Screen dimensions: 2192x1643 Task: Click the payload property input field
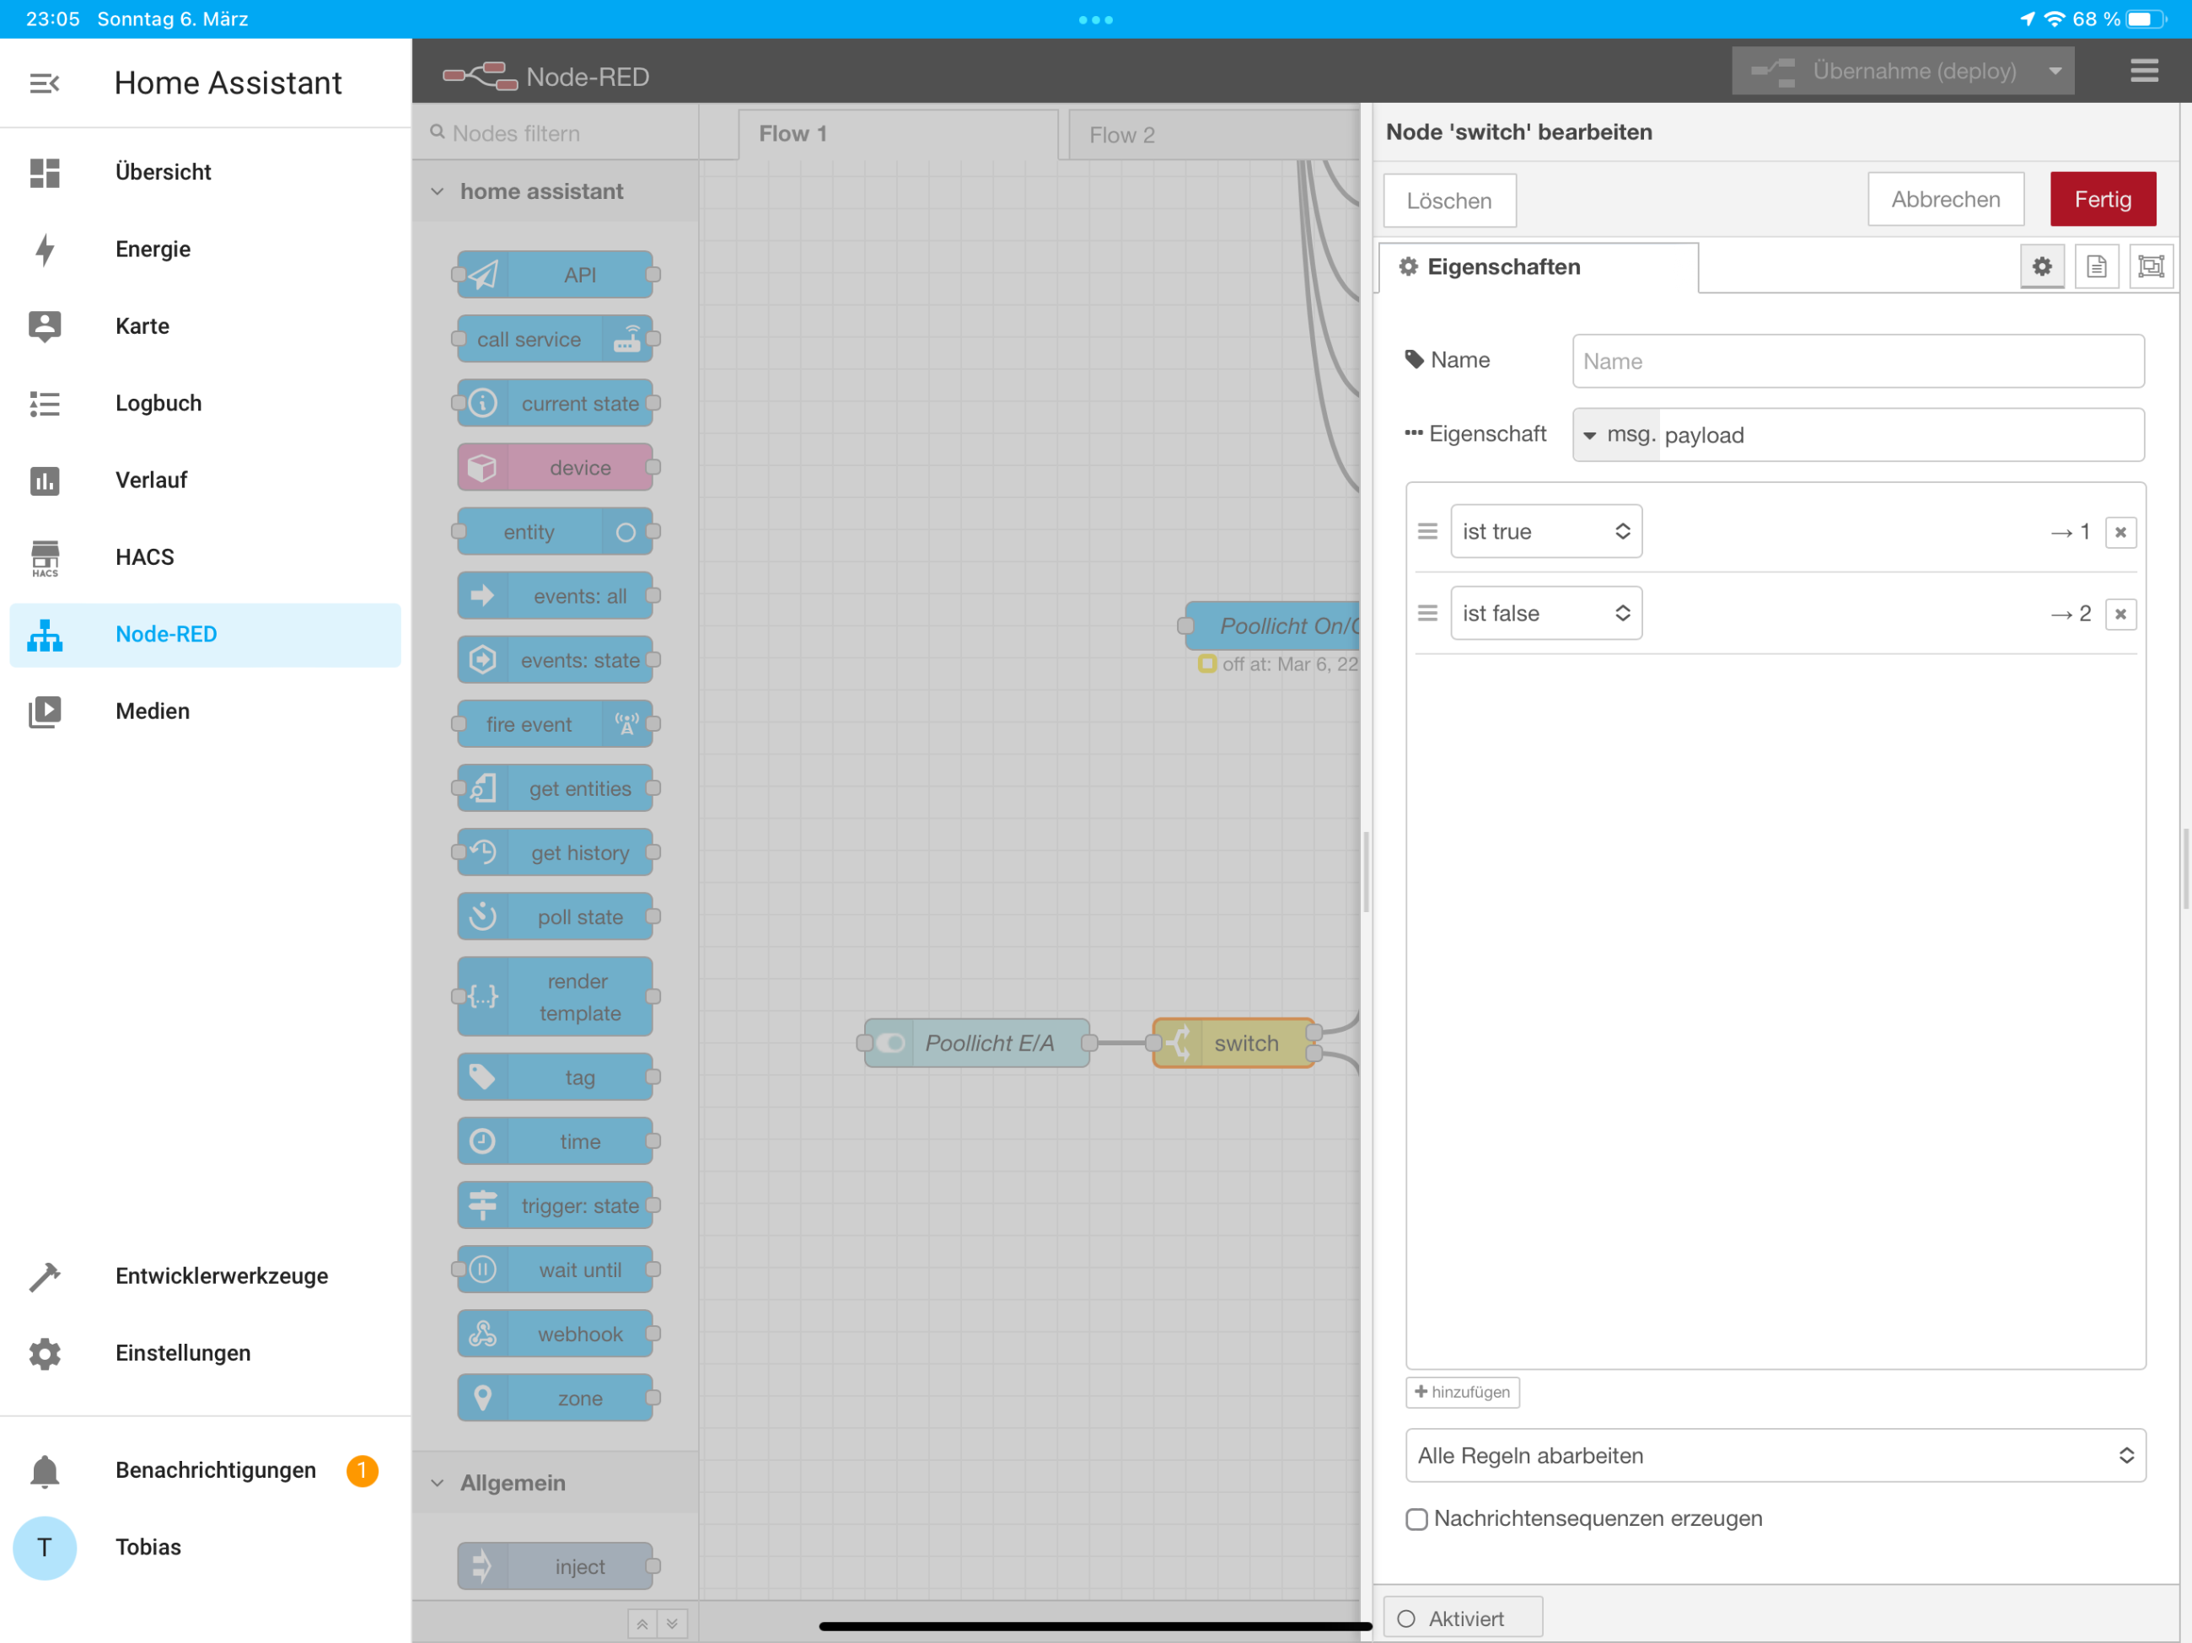click(1900, 436)
